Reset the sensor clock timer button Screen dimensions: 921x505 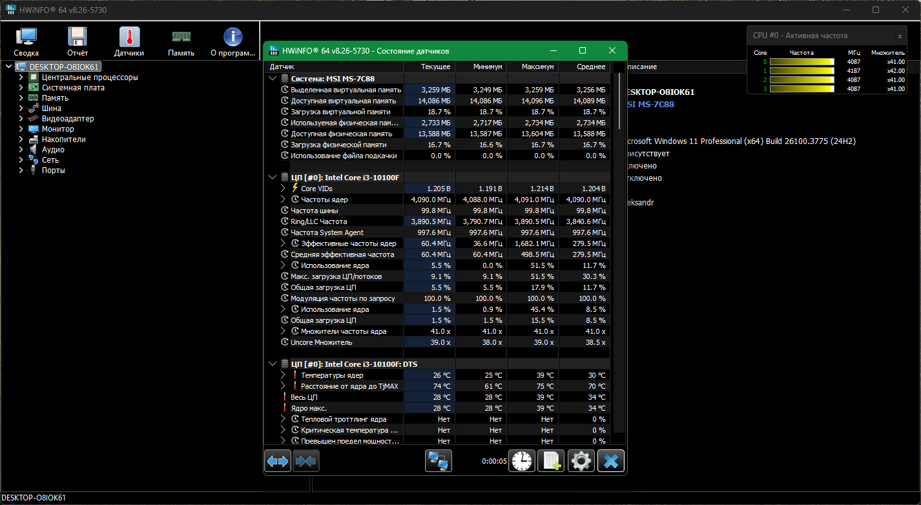click(x=522, y=461)
